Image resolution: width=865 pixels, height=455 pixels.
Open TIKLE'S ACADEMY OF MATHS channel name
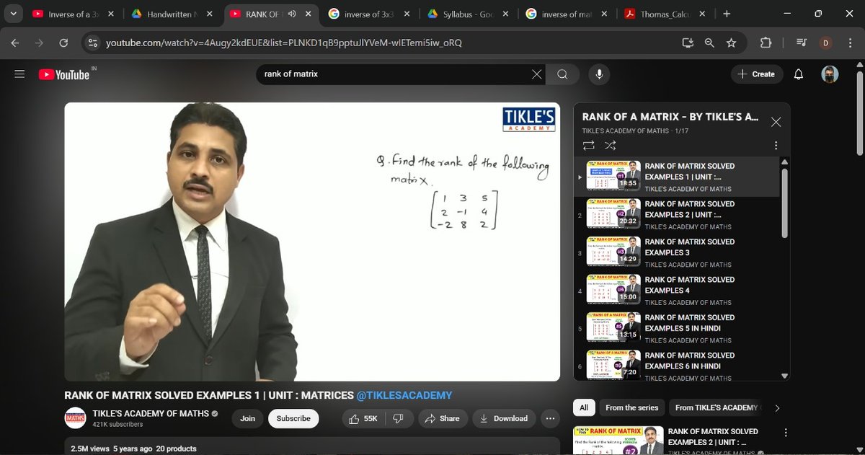(x=151, y=414)
